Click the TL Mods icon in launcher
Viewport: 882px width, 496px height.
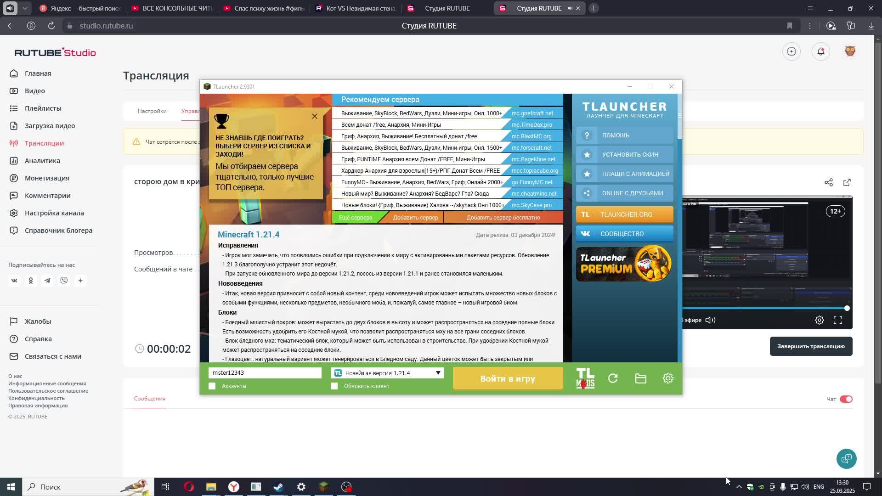pyautogui.click(x=585, y=378)
